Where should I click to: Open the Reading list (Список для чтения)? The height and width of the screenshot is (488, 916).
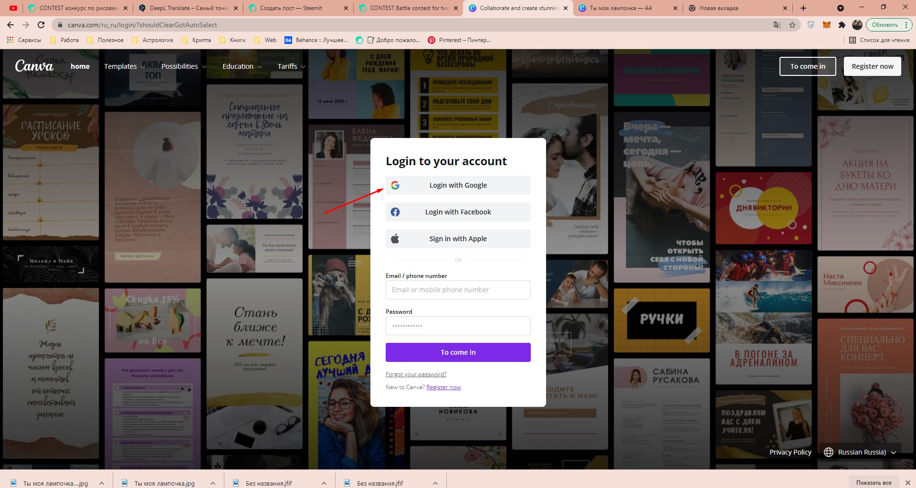point(879,40)
